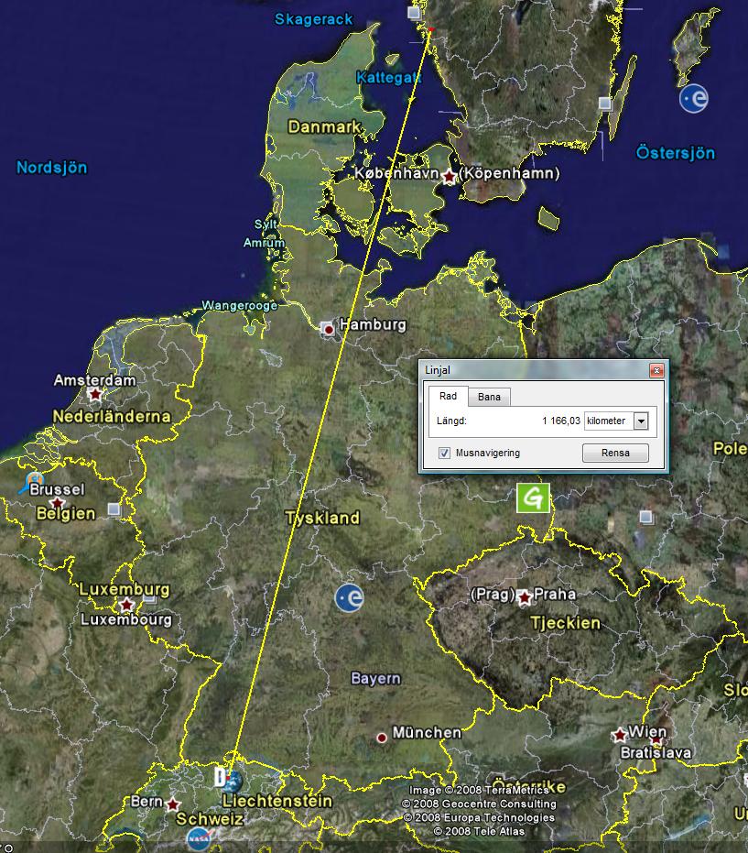The width and height of the screenshot is (748, 853).
Task: Click the Praha capital star
Action: pos(524,598)
